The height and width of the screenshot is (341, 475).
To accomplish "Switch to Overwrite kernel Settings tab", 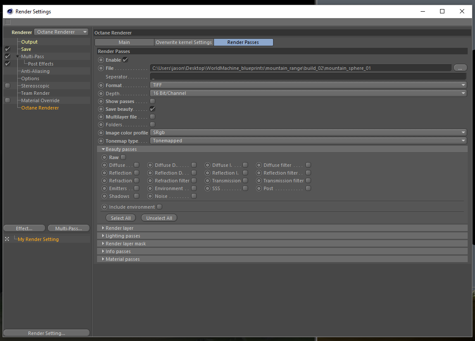I will point(184,42).
